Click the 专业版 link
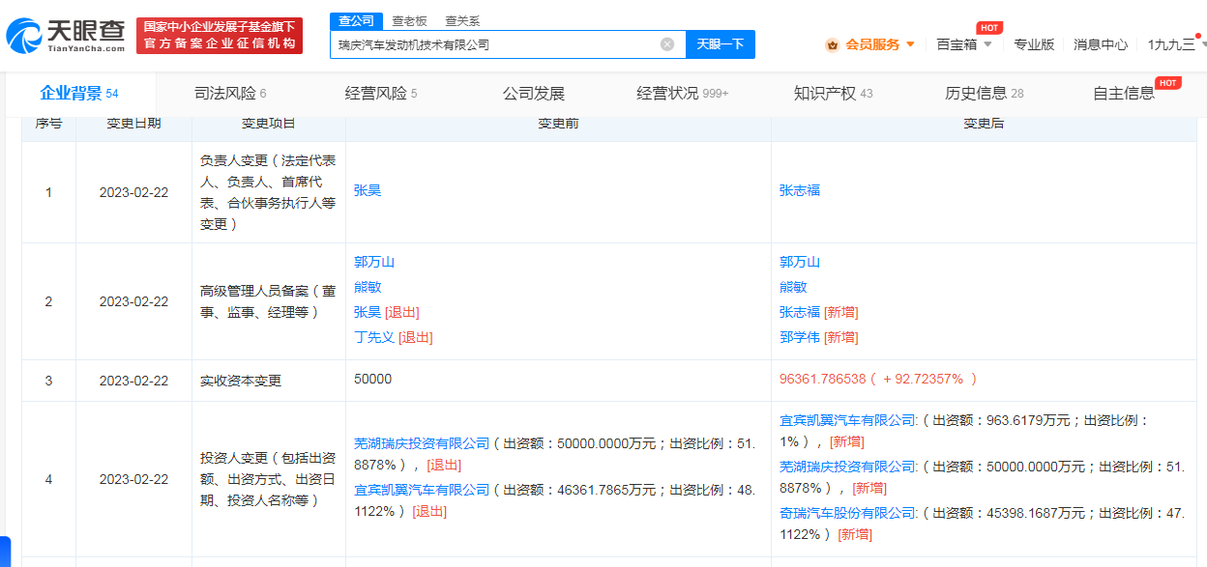The image size is (1207, 567). point(1034,44)
